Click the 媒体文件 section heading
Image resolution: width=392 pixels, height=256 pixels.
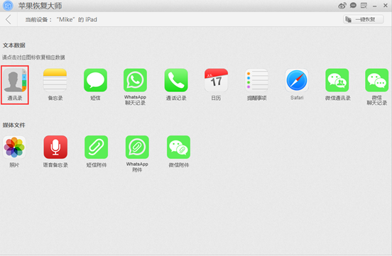[14, 125]
